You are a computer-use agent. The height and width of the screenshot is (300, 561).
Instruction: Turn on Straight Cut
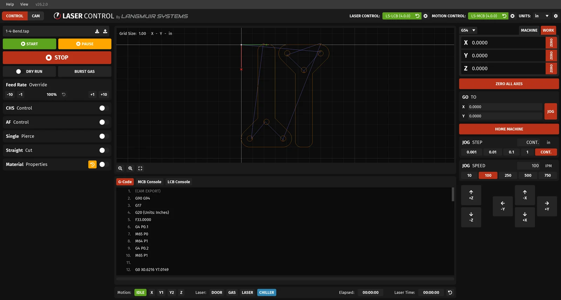coord(104,150)
